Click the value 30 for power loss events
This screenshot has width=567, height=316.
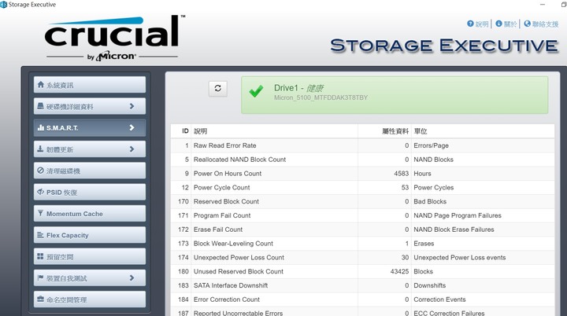405,258
